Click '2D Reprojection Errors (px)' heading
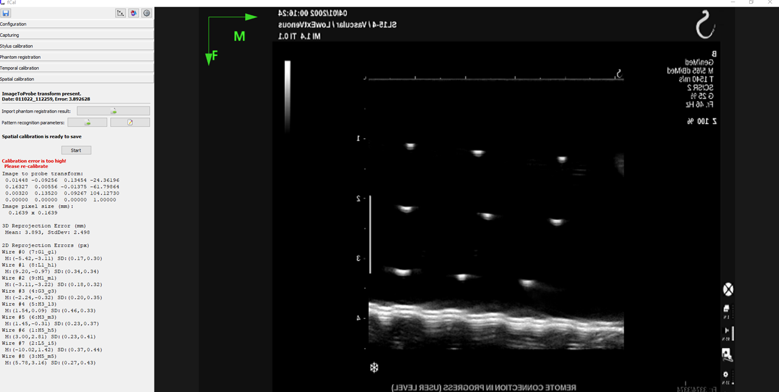This screenshot has width=779, height=392. coord(46,245)
